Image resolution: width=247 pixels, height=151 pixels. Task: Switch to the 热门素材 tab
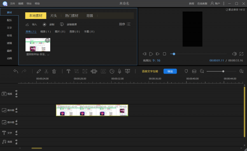(x=72, y=16)
